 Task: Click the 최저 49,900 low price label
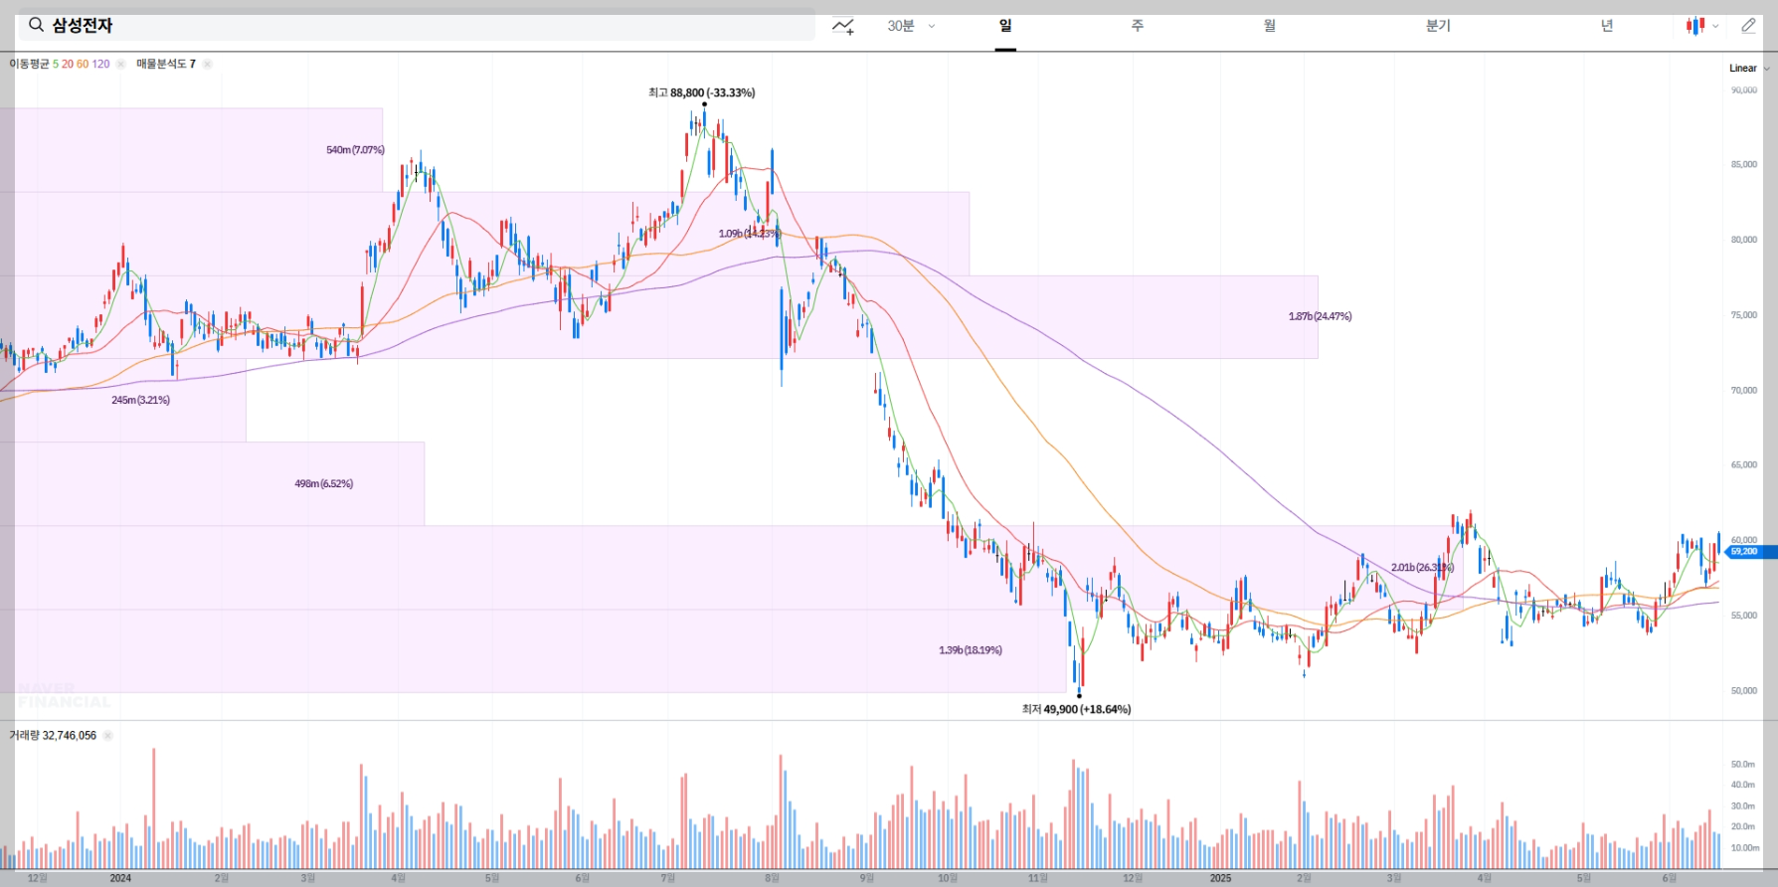click(x=1076, y=709)
